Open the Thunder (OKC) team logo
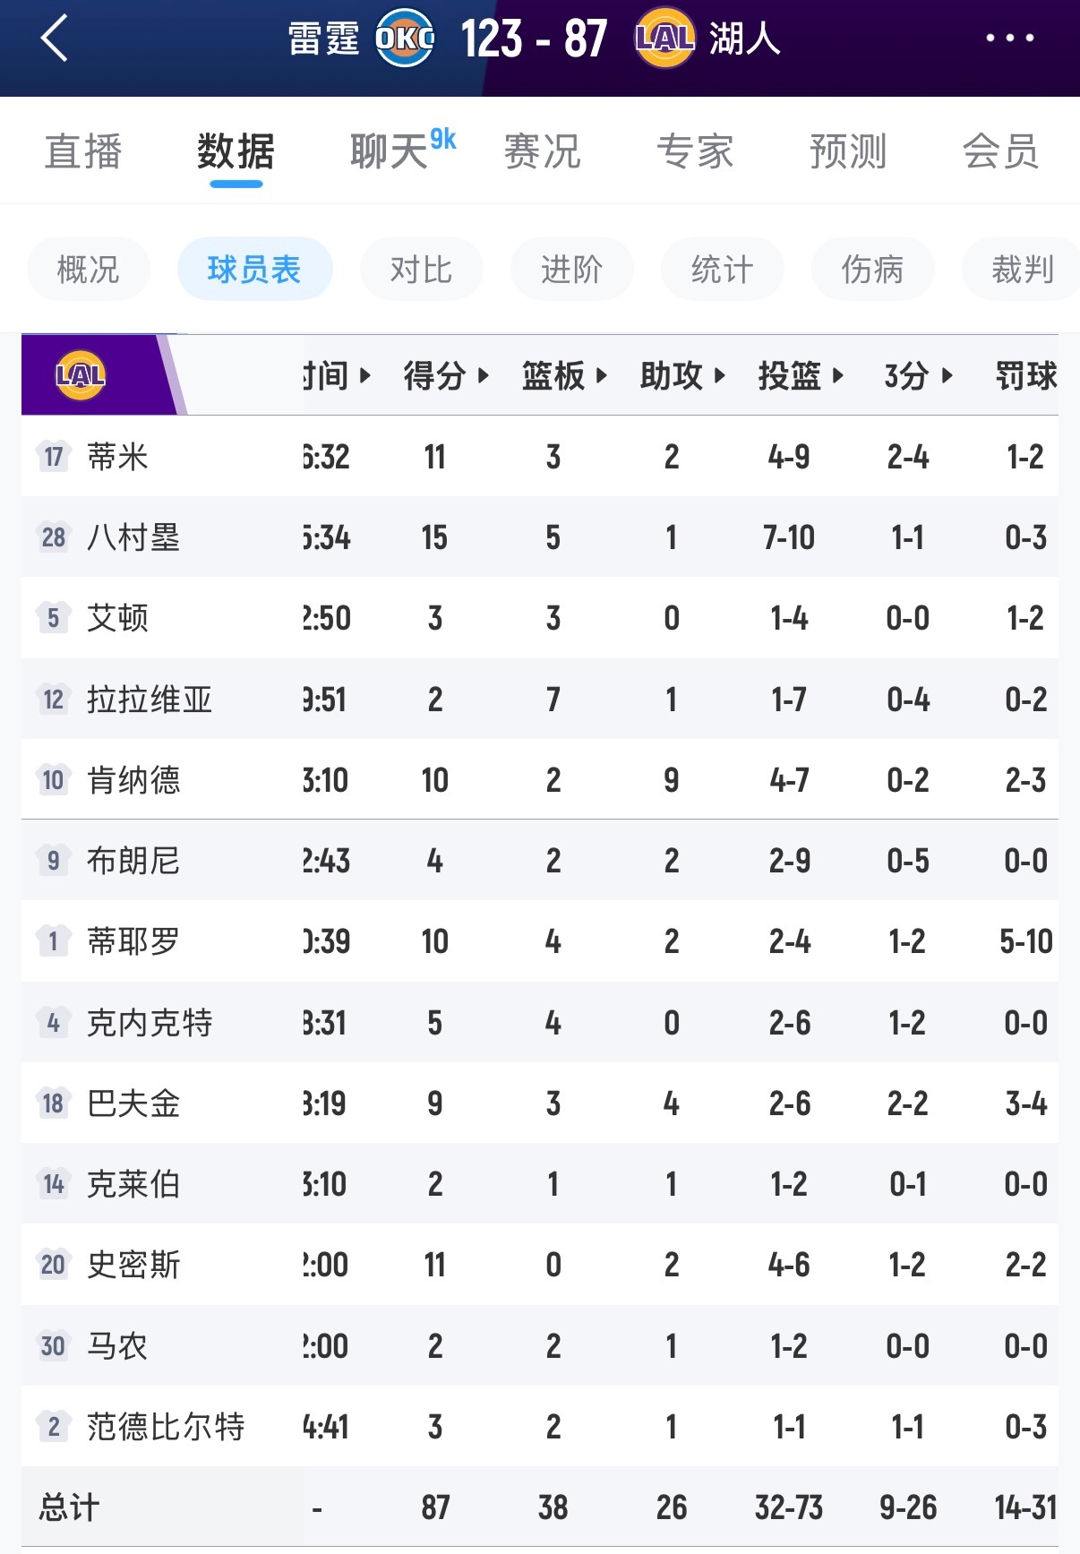 tap(403, 38)
